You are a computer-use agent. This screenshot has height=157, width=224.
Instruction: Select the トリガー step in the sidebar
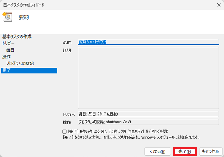(8, 43)
